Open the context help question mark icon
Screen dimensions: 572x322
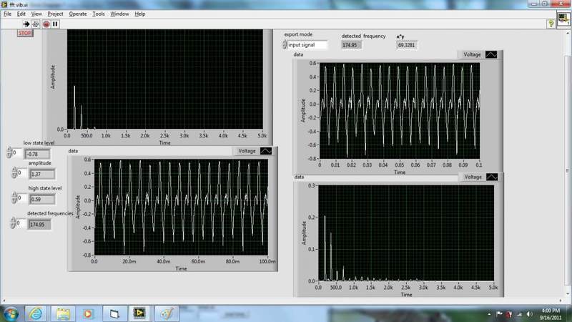point(551,24)
